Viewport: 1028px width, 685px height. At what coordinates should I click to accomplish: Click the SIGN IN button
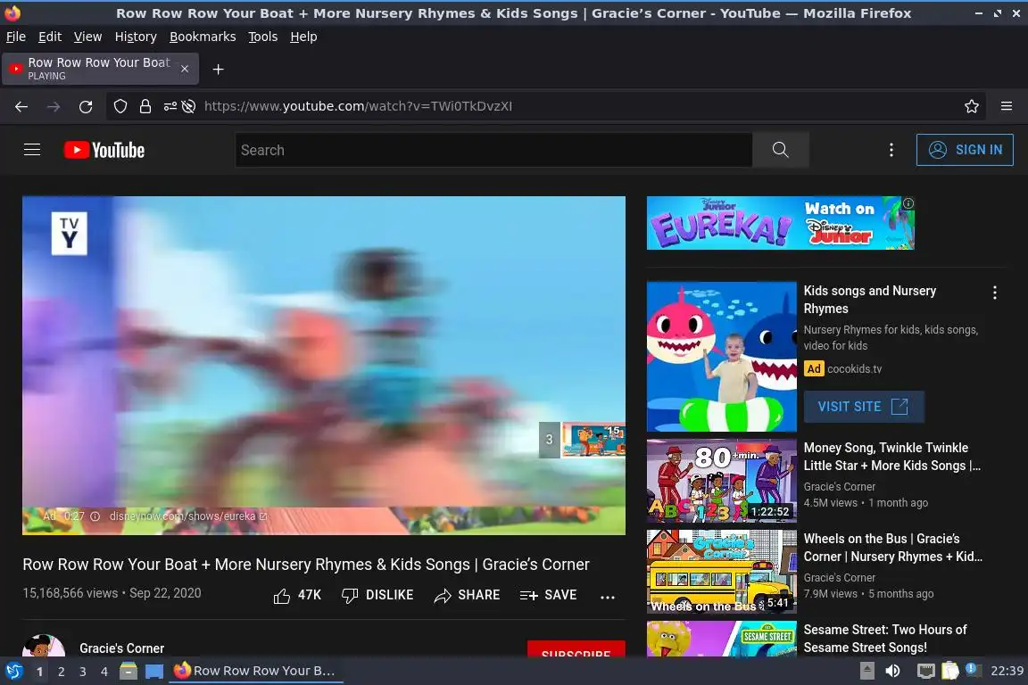[965, 150]
